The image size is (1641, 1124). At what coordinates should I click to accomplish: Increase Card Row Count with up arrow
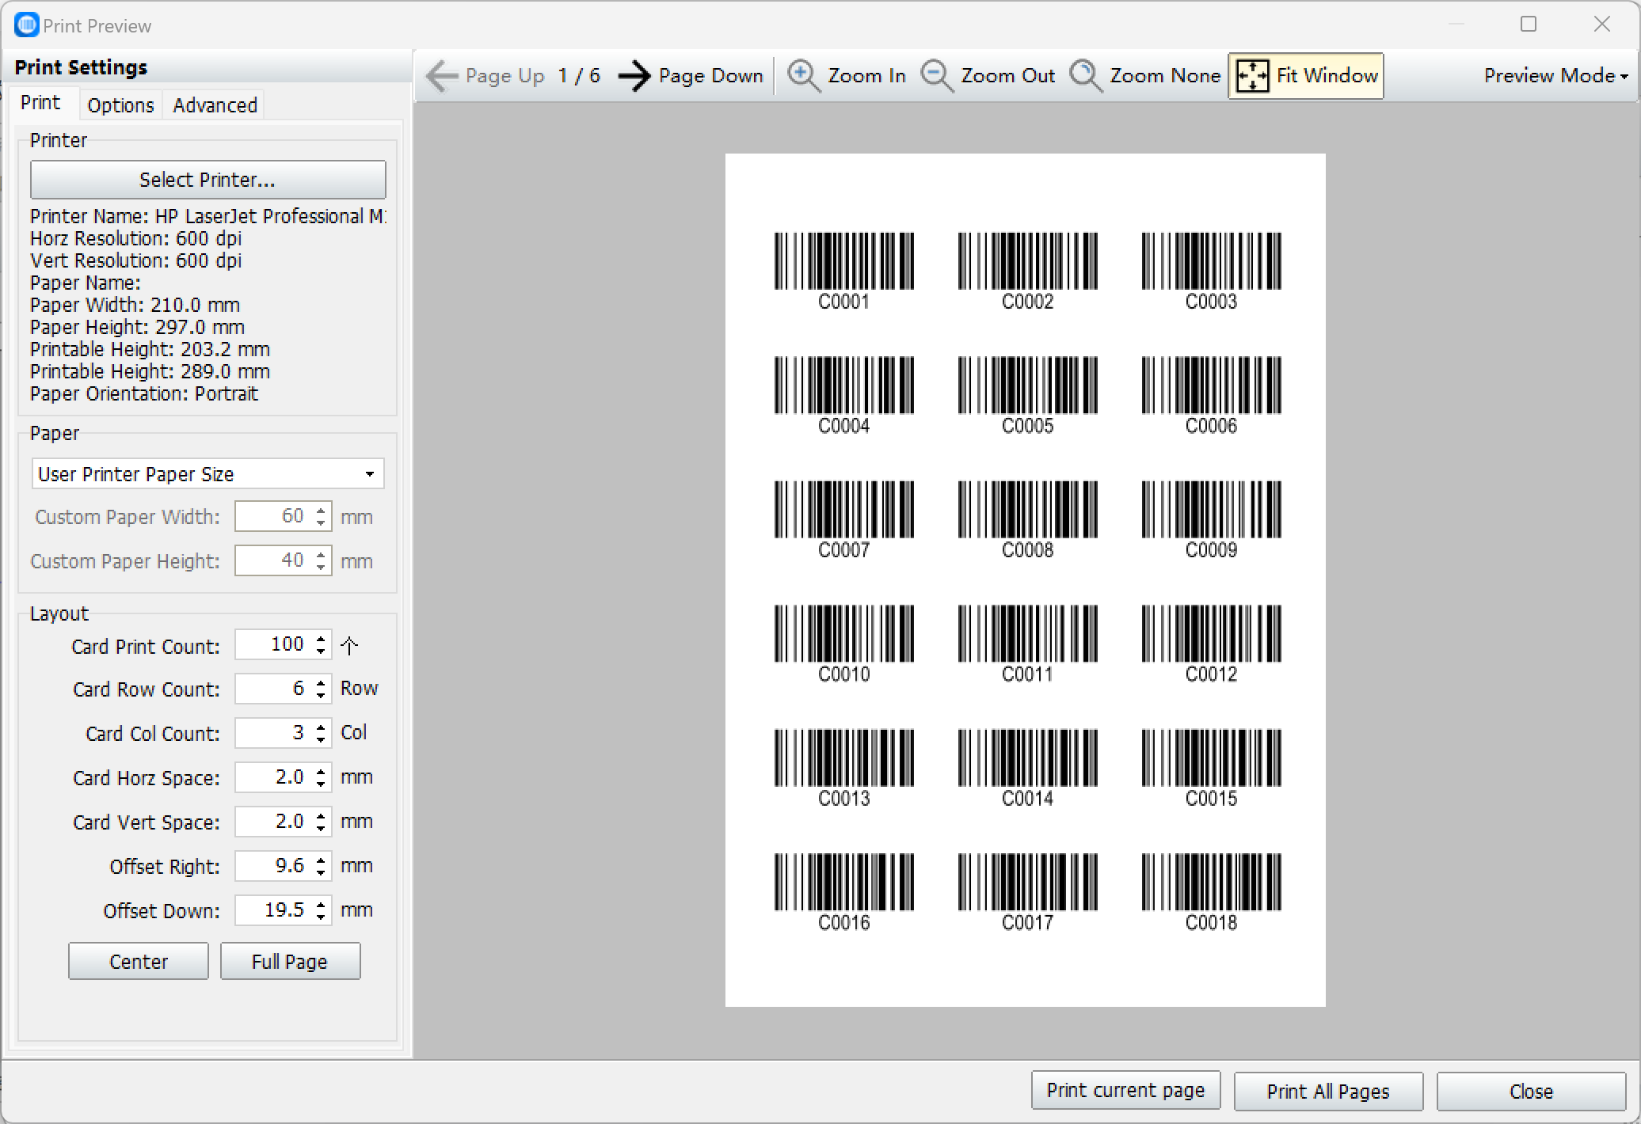321,683
